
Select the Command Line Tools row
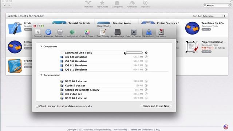coord(104,52)
